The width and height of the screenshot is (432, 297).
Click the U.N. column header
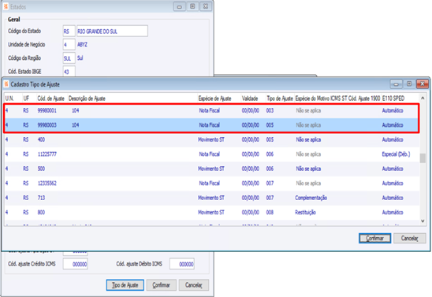[9, 98]
